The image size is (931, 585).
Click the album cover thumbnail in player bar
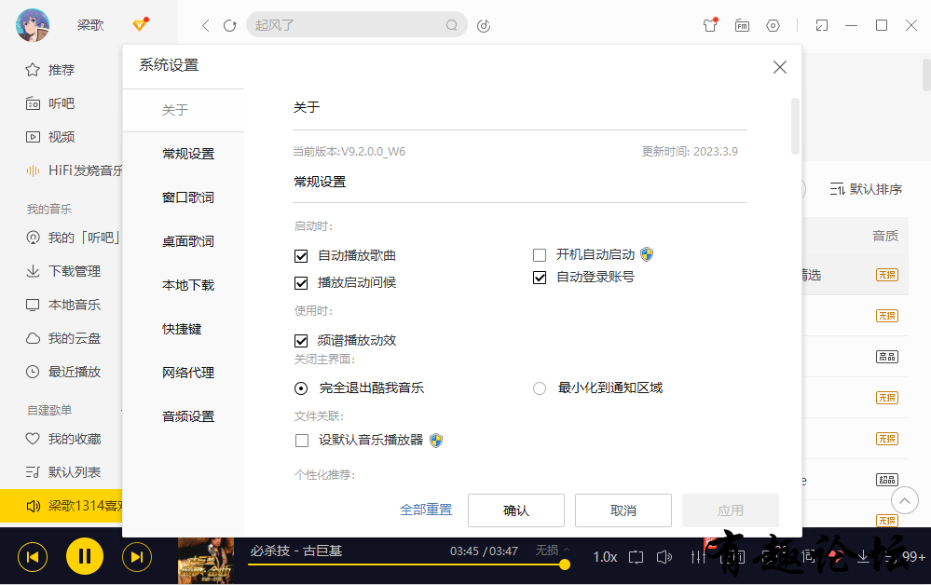pyautogui.click(x=206, y=561)
